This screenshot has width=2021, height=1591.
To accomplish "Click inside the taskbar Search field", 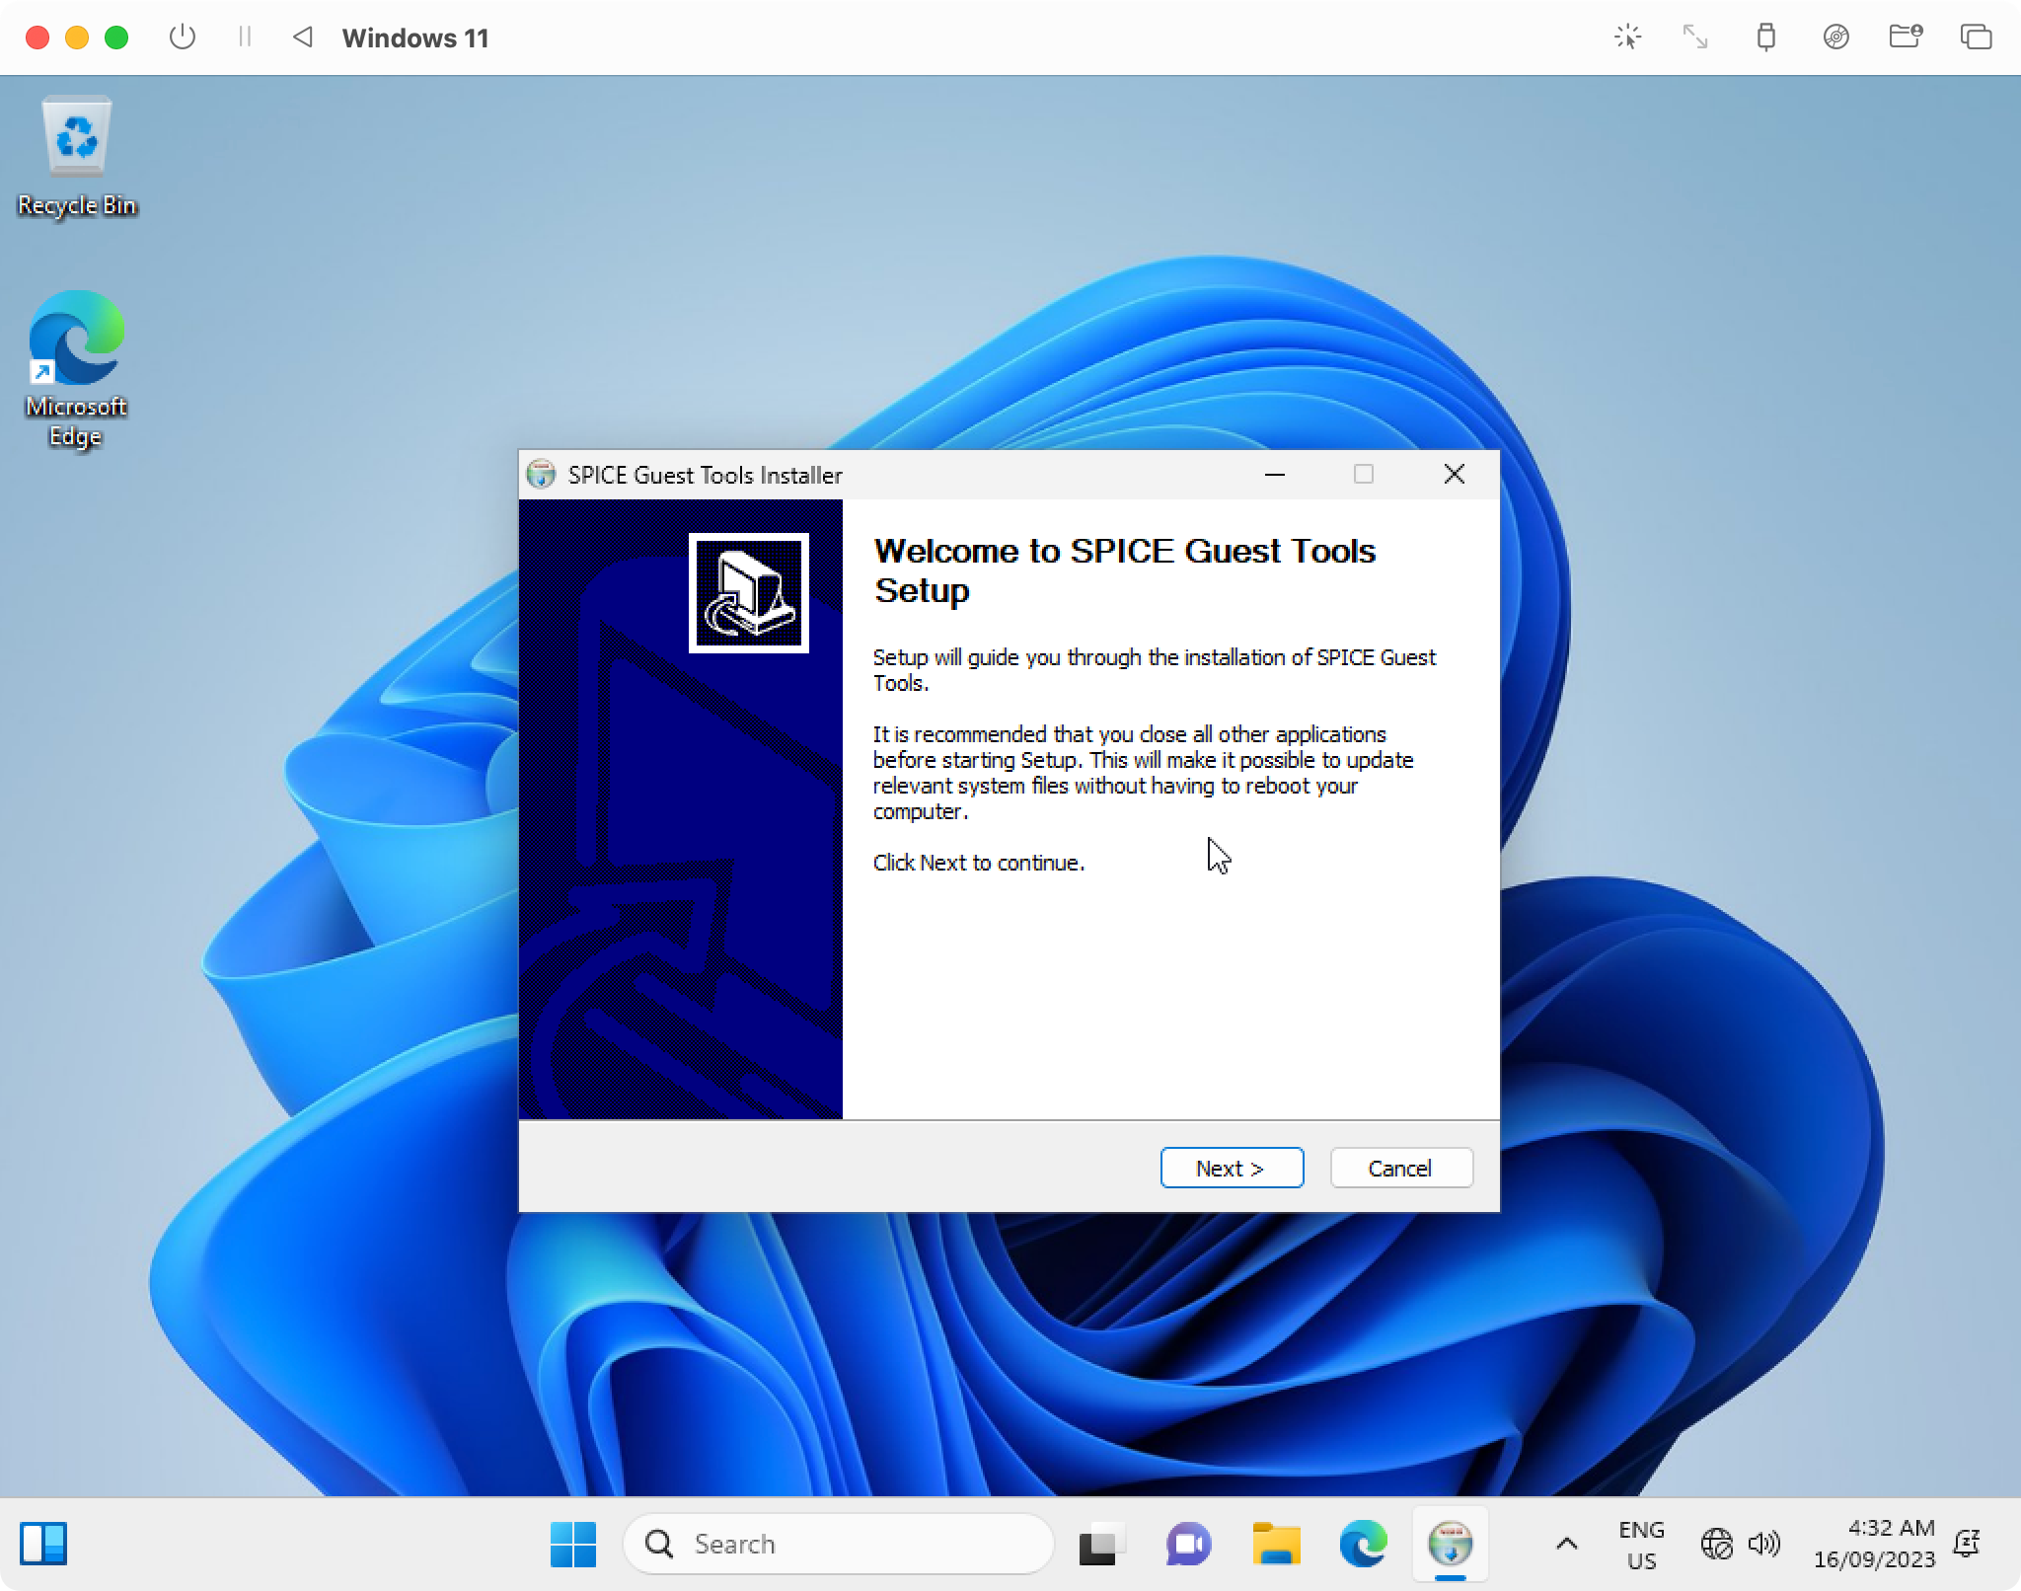I will click(x=839, y=1543).
